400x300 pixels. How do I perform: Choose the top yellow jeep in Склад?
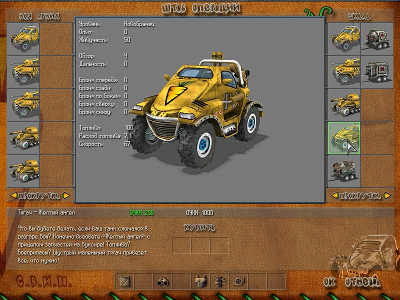(344, 39)
